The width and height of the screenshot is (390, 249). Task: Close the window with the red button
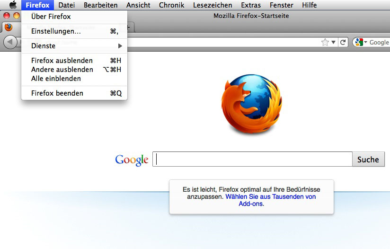pos(7,16)
